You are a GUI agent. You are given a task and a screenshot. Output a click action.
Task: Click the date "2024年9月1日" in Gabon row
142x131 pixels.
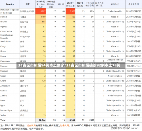[133, 76]
